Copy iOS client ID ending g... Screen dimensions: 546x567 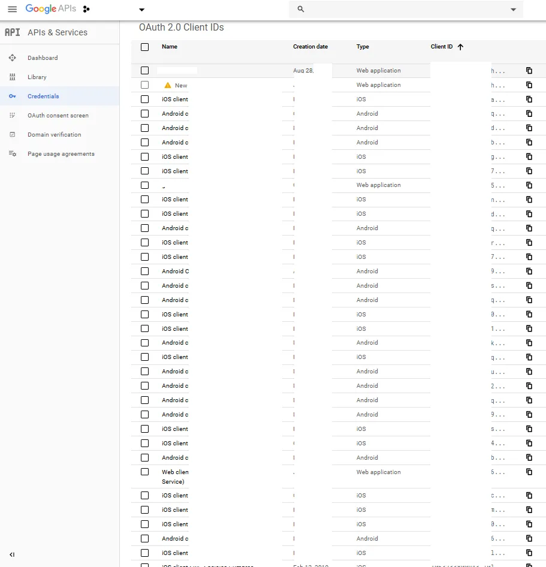point(529,156)
